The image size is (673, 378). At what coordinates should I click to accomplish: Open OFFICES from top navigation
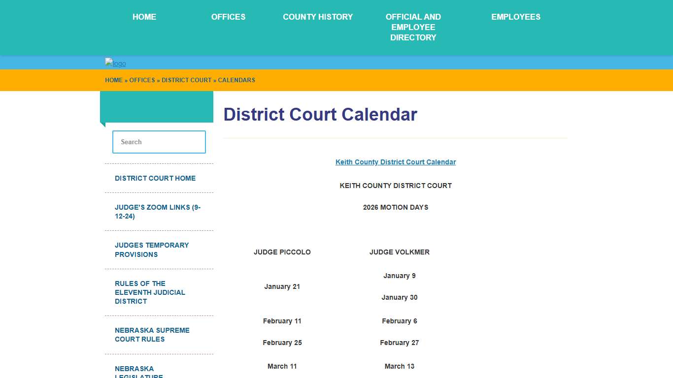click(228, 17)
